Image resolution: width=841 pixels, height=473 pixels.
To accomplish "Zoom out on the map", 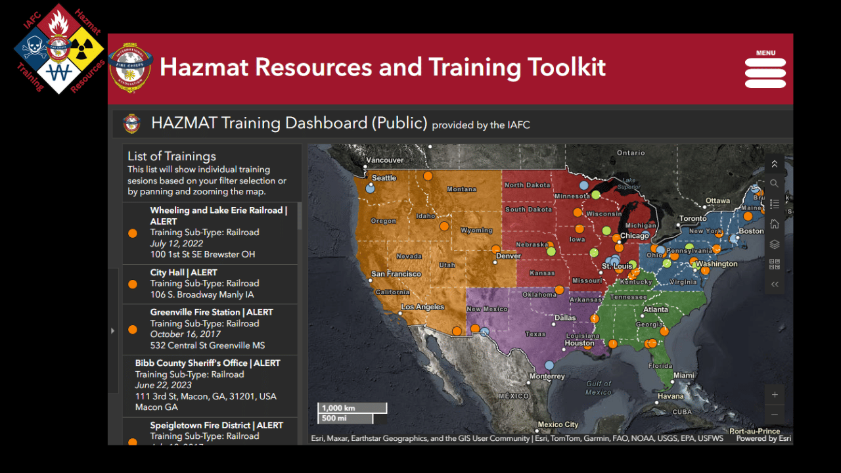I will pos(775,415).
